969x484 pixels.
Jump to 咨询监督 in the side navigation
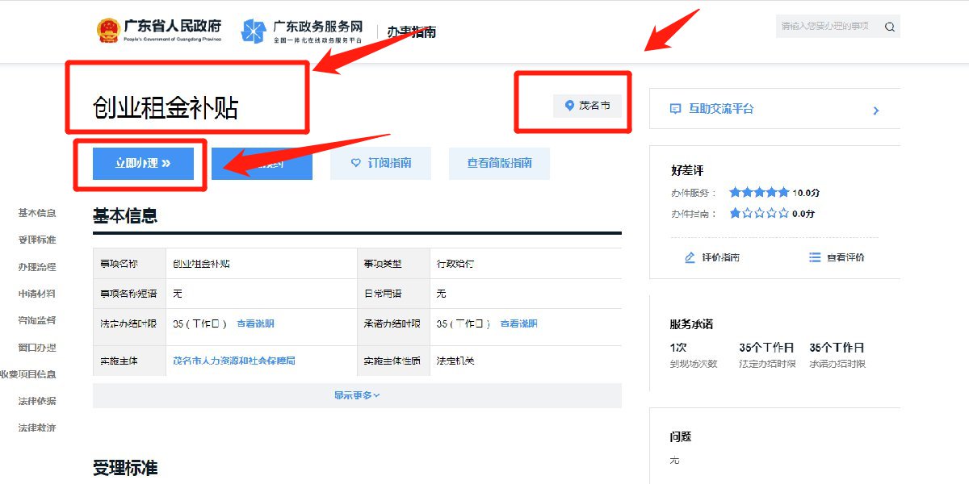tap(37, 320)
